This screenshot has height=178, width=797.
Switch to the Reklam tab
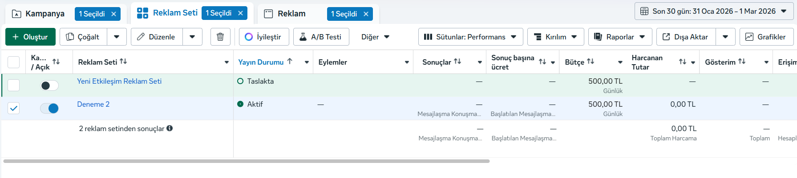291,14
